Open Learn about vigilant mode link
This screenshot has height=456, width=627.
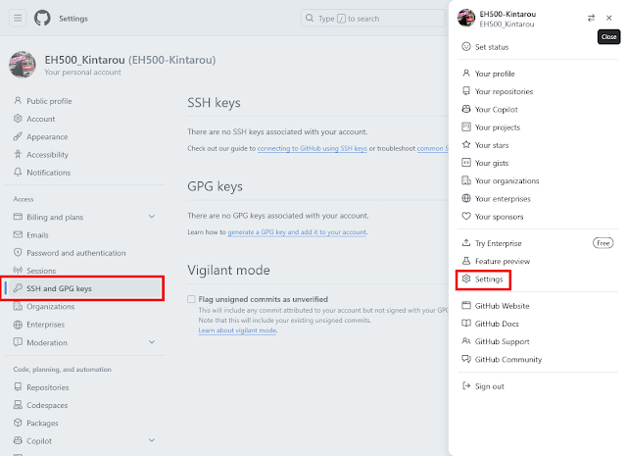(237, 330)
